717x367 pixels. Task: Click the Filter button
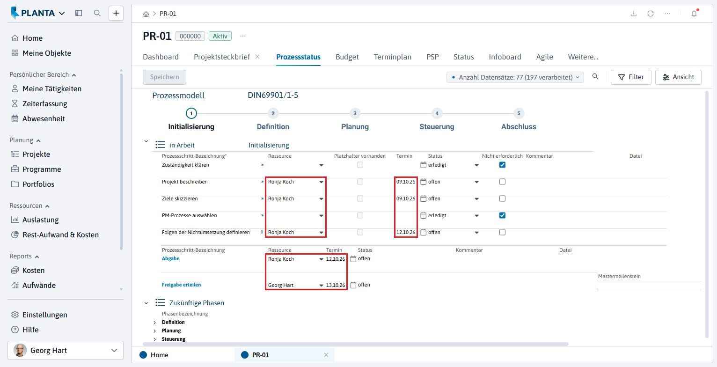[631, 77]
